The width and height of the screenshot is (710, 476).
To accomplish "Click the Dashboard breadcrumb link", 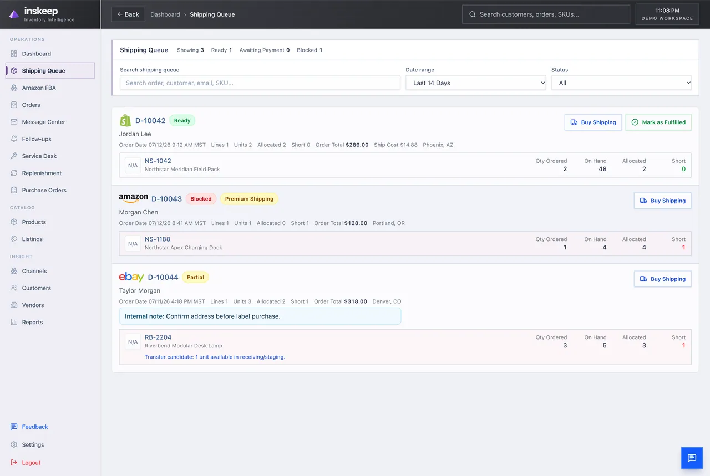I will pos(165,14).
